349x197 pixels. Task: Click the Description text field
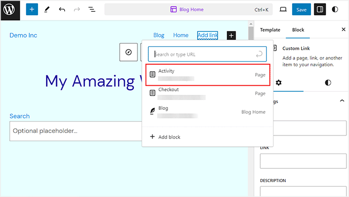click(x=303, y=191)
